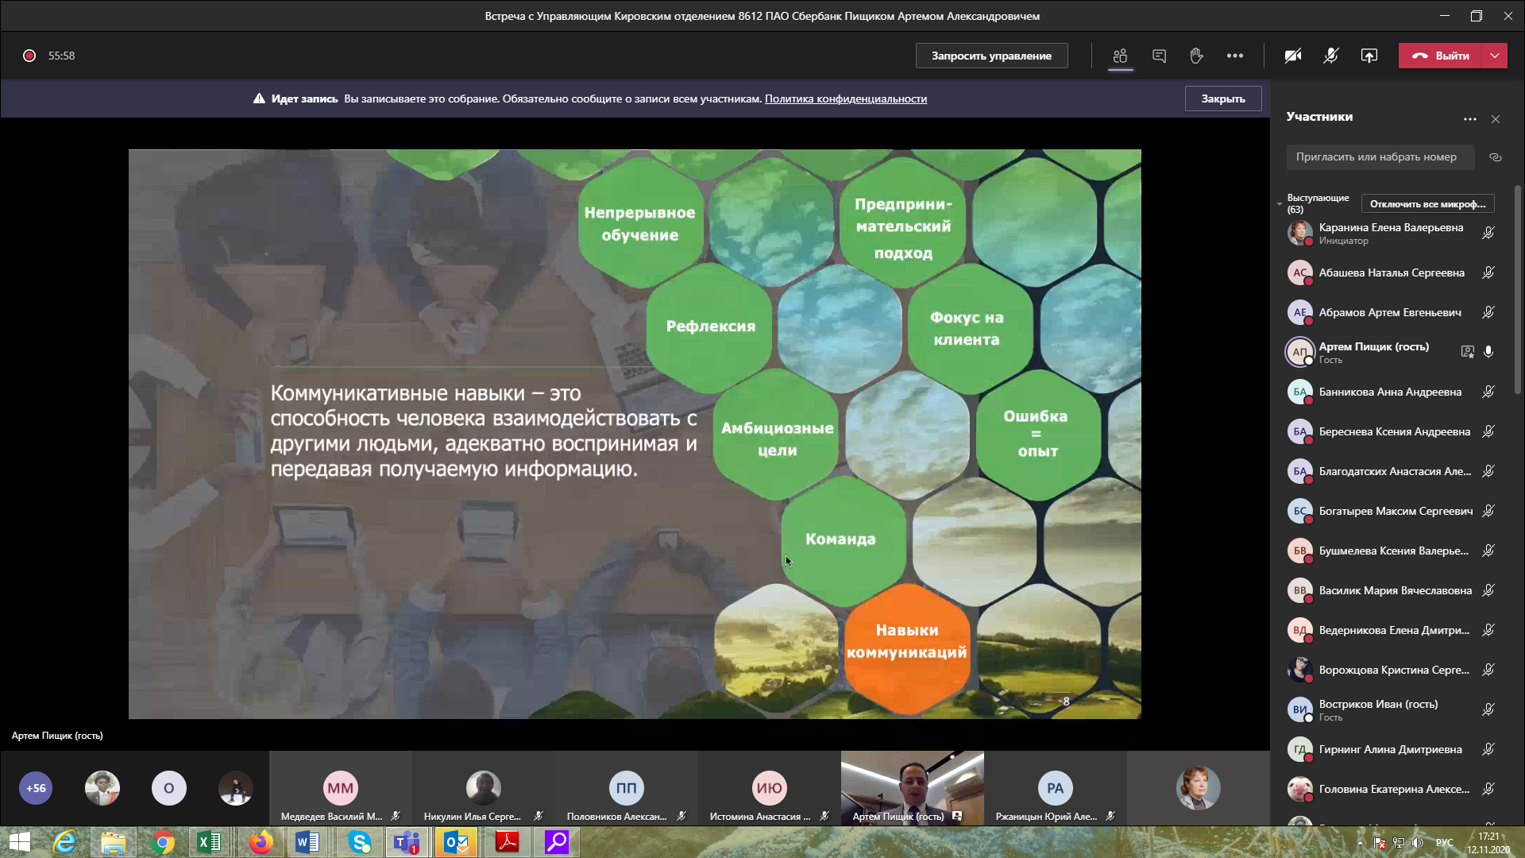Toggle mic for Абашева Наталья Сергеевна
The height and width of the screenshot is (858, 1525).
(1488, 272)
